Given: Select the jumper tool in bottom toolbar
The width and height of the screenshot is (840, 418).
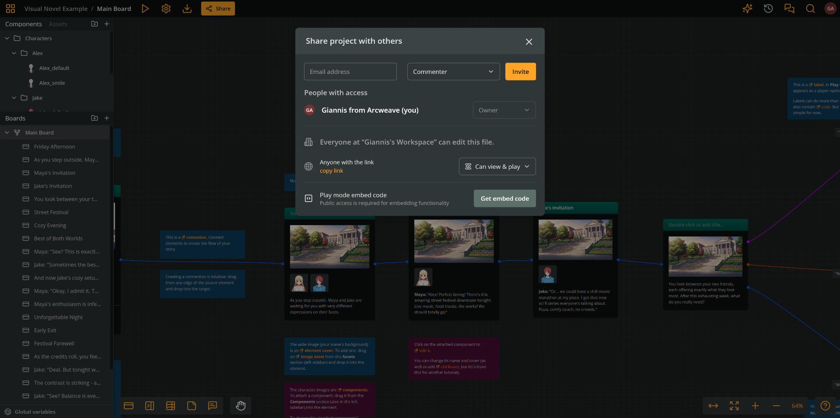Looking at the screenshot, I should click(150, 406).
